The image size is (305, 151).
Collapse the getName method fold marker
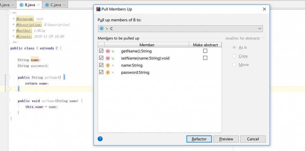point(9,77)
